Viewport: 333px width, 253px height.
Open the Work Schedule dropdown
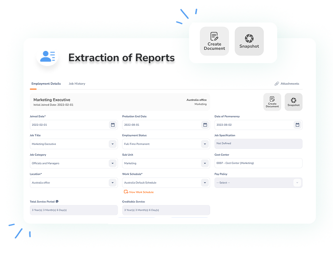pyautogui.click(x=205, y=183)
